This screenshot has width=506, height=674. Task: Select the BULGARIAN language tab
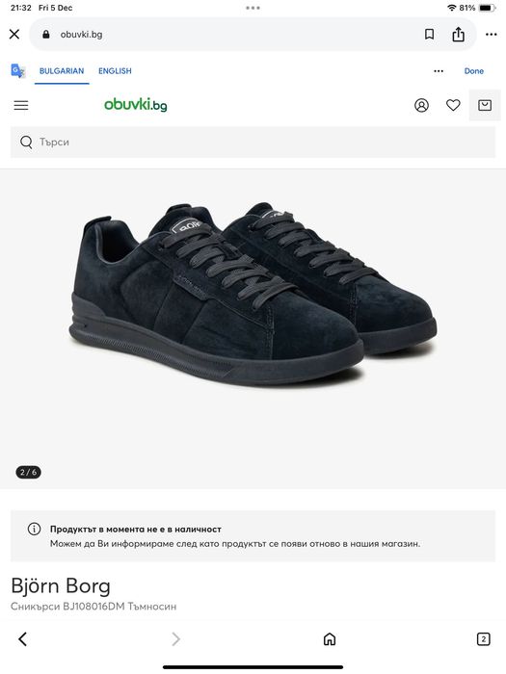point(62,71)
